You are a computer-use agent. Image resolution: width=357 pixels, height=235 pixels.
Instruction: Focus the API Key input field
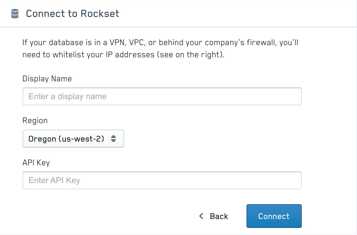coord(162,180)
